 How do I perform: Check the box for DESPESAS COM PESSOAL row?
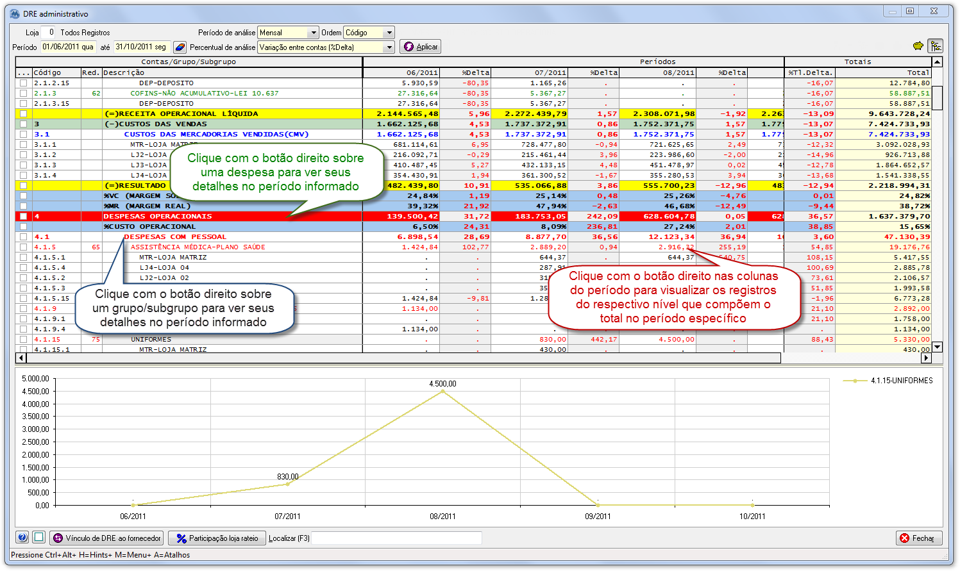click(x=24, y=237)
